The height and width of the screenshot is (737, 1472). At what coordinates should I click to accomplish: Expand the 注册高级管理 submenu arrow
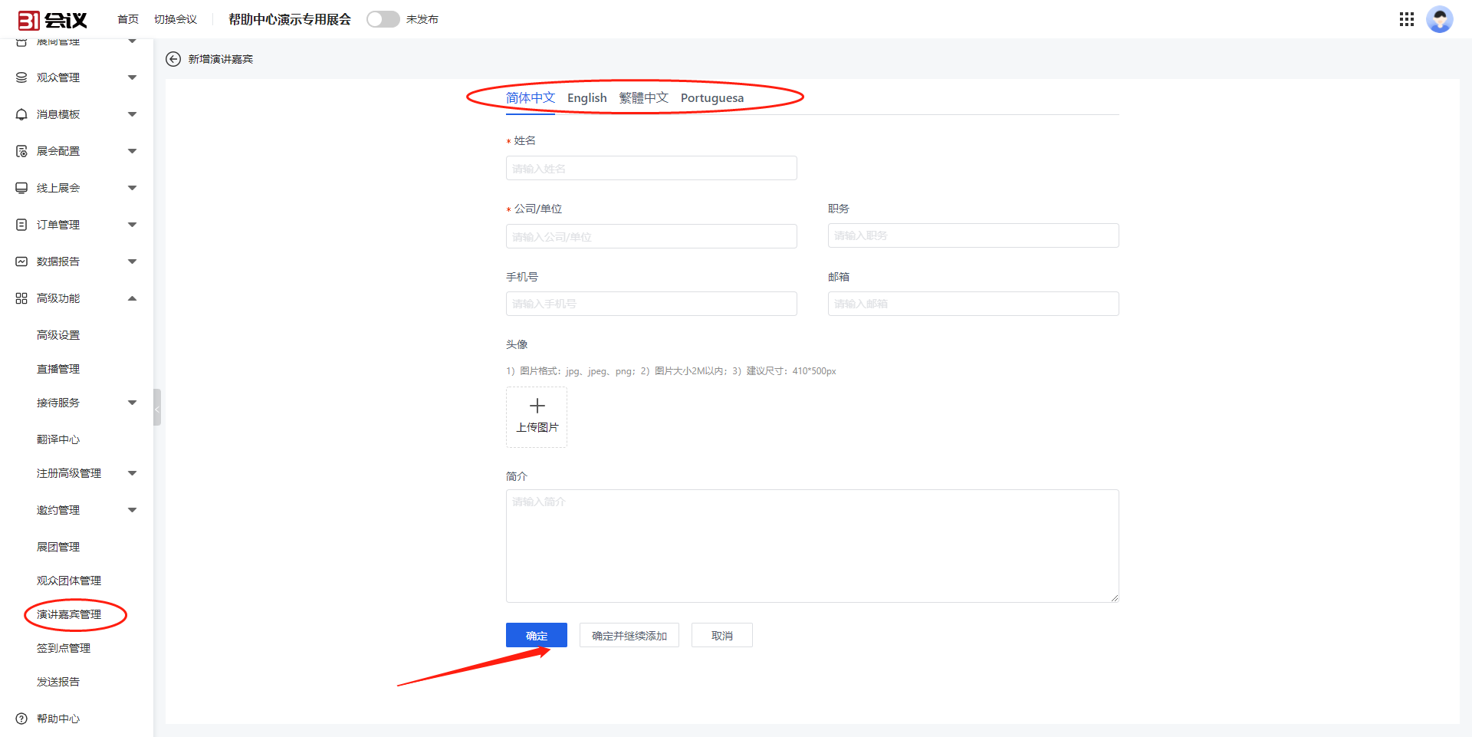pyautogui.click(x=132, y=473)
